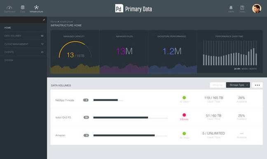Click the 51 / 60 TB value
The width and height of the screenshot is (267, 159).
pyautogui.click(x=213, y=115)
